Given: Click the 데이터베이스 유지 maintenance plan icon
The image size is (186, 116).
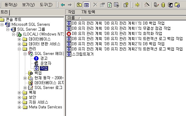Looking at the screenshot, I should coord(31,83).
